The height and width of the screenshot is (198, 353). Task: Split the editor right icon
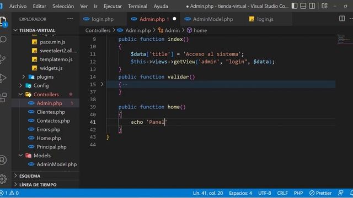pyautogui.click(x=342, y=19)
